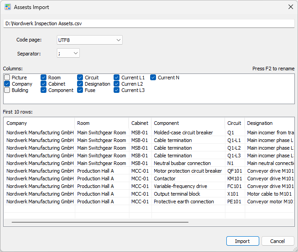Click the Designation column header
This screenshot has height=252, width=298.
coord(270,123)
